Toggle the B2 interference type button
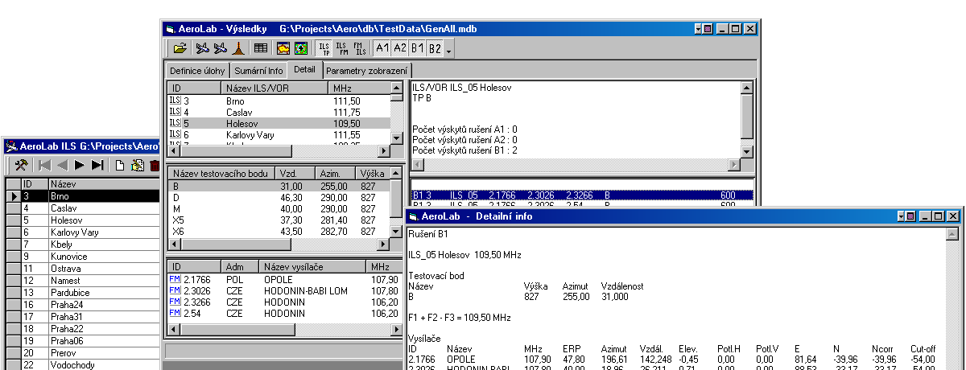The height and width of the screenshot is (370, 966). (435, 48)
